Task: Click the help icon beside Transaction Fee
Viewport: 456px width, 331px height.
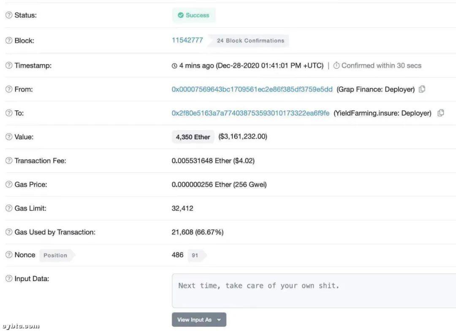Action: click(x=9, y=161)
